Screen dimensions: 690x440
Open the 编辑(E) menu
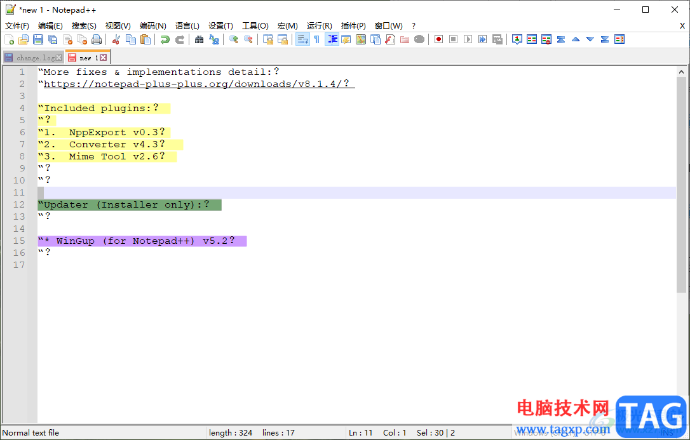tap(50, 26)
